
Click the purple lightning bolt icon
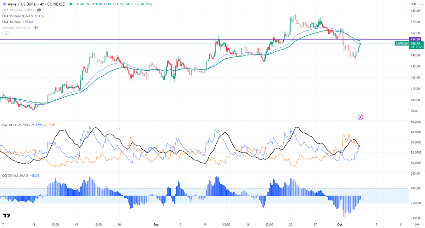coord(360,117)
